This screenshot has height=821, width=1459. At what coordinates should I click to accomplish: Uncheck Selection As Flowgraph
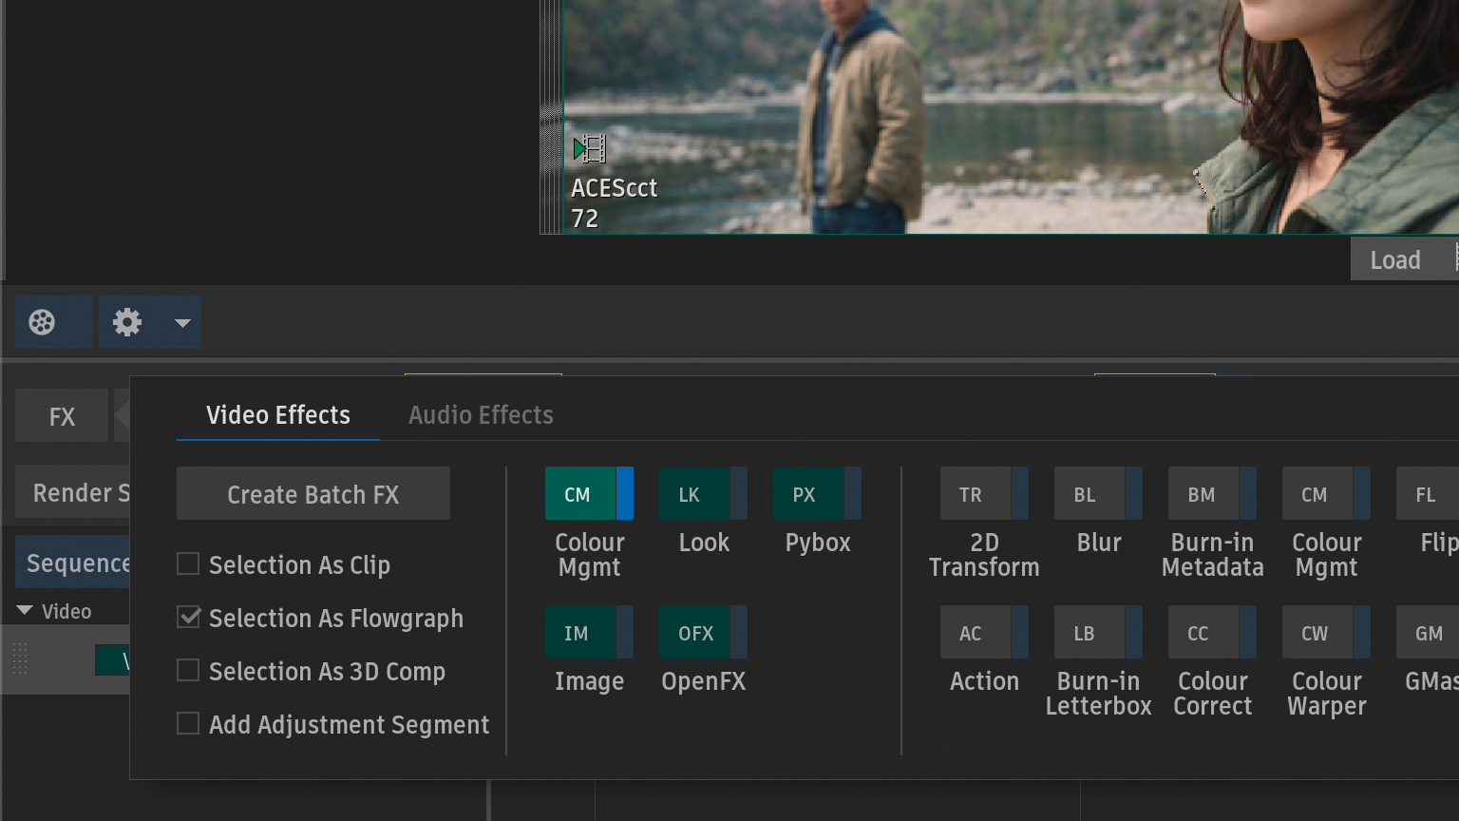188,618
